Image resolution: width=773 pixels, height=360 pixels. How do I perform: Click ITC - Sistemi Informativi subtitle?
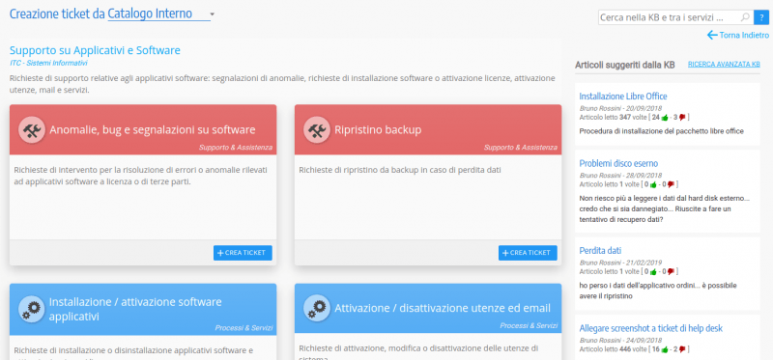click(x=48, y=63)
